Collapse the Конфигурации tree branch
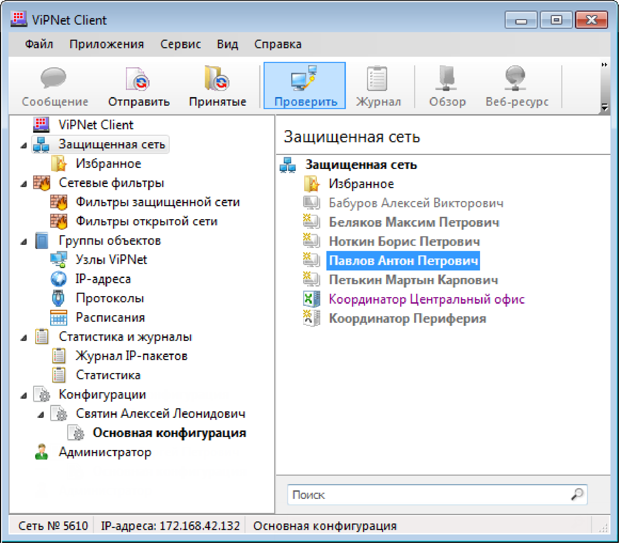 (x=23, y=395)
